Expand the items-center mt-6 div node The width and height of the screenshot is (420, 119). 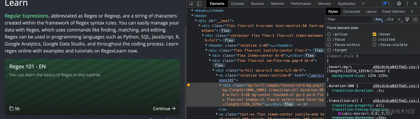coord(210,55)
